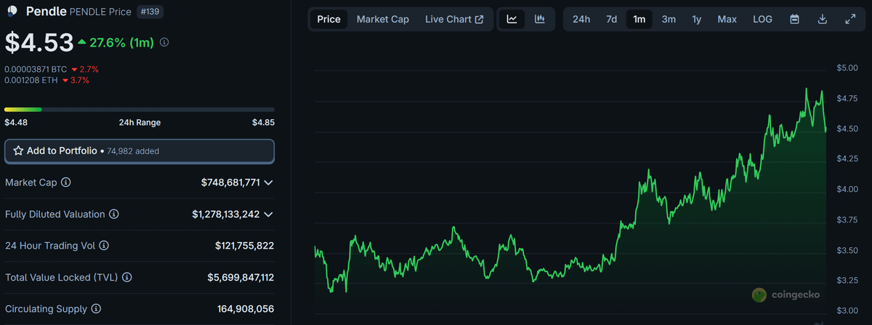The height and width of the screenshot is (325, 872).
Task: Show Fully Diluted Valuation info icon
Action: point(114,214)
